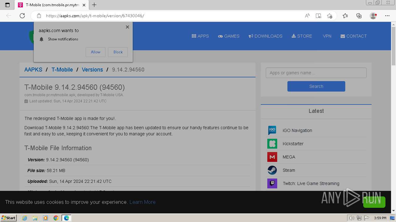The image size is (396, 222).
Task: Open the STORE nav item
Action: [302, 36]
